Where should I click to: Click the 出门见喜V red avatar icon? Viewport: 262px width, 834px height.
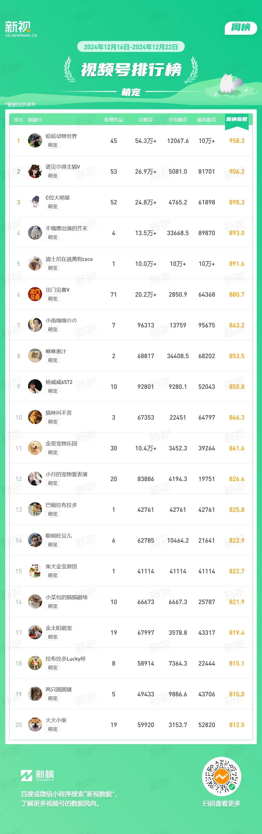point(35,294)
